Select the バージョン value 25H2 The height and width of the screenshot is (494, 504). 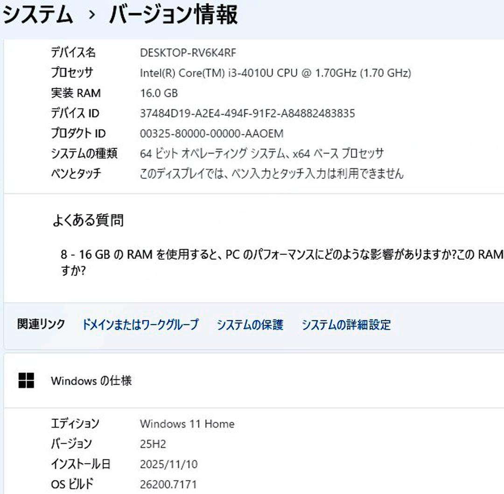coord(152,444)
